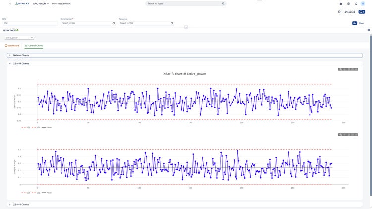Open the settings gear icon at right

pyautogui.click(x=369, y=30)
